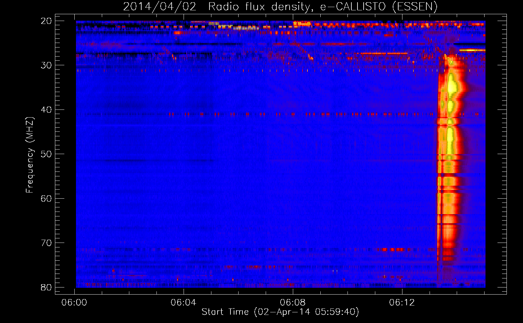Click the time tick label '06:12'
The width and height of the screenshot is (523, 323).
pyautogui.click(x=402, y=303)
